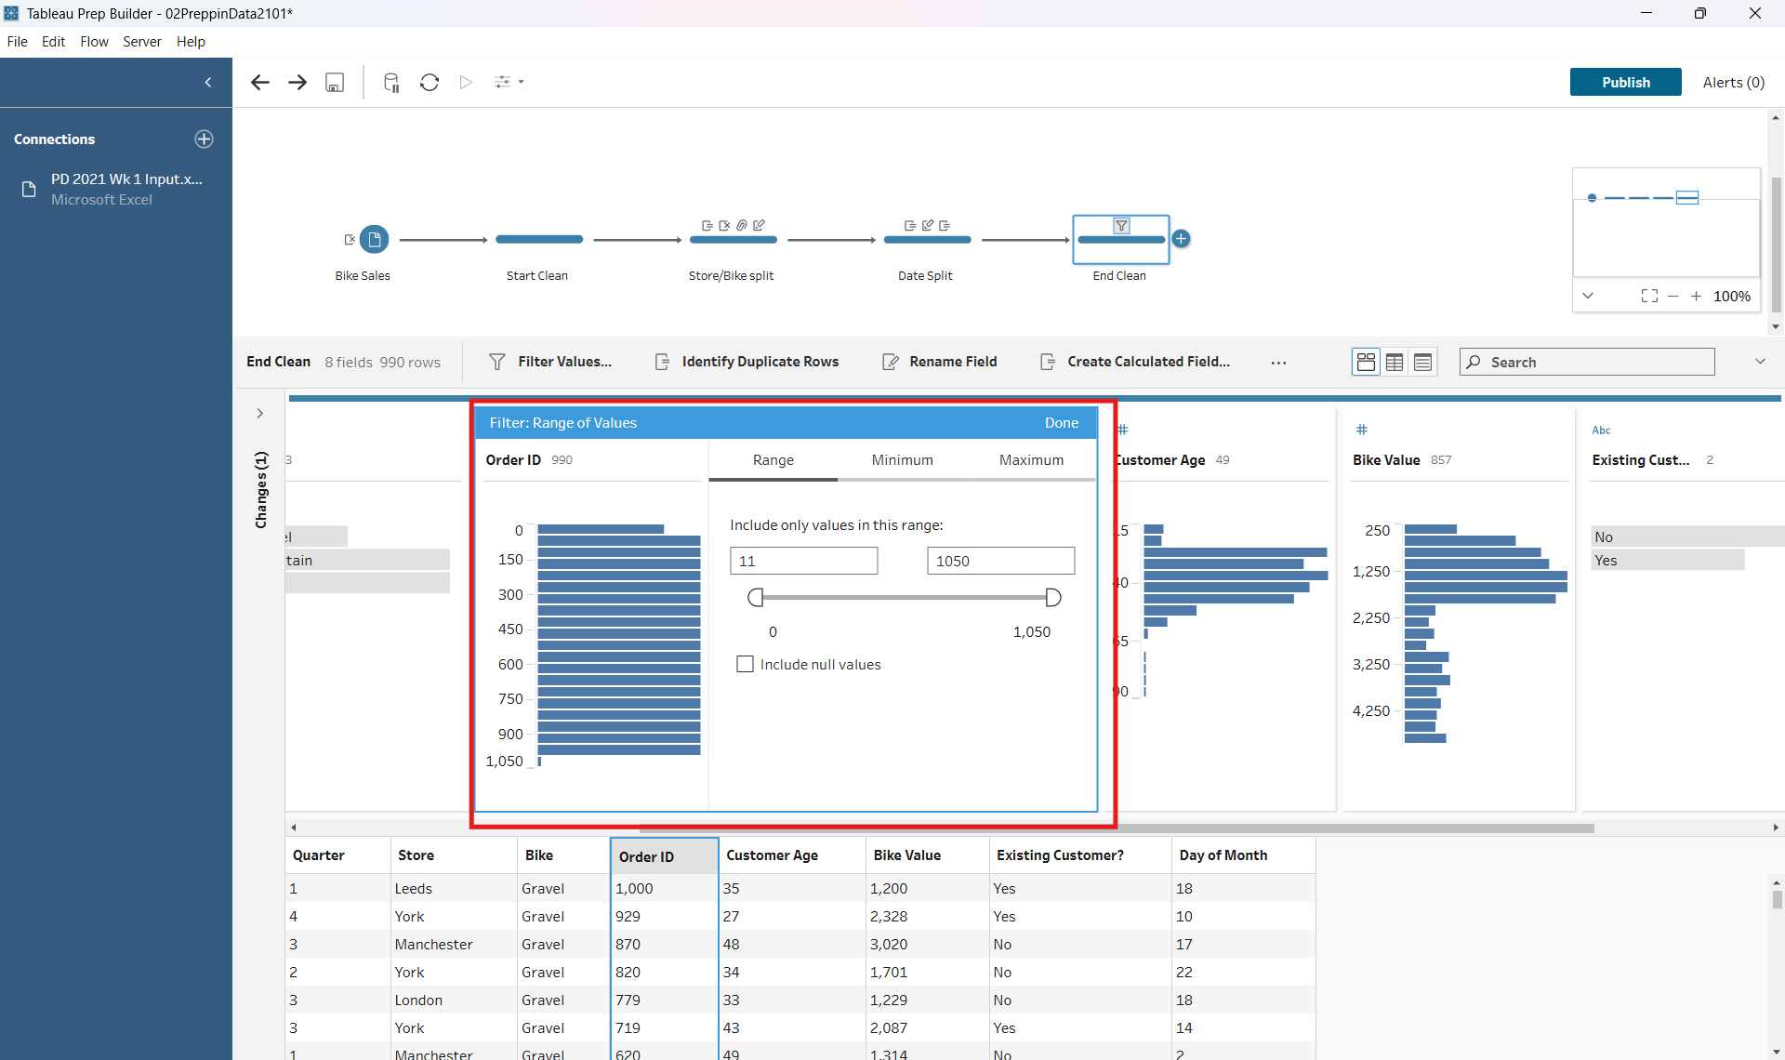Collapse the Connections side pane
The height and width of the screenshot is (1060, 1785).
click(x=207, y=83)
